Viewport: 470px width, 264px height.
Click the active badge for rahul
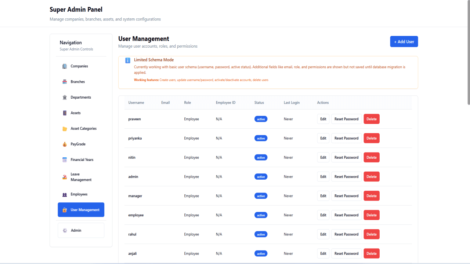click(x=261, y=234)
